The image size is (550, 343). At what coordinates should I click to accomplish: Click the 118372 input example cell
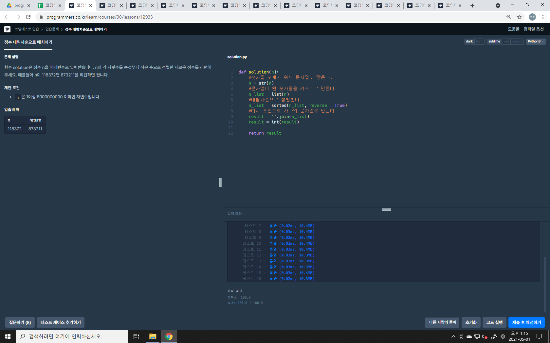[15, 129]
